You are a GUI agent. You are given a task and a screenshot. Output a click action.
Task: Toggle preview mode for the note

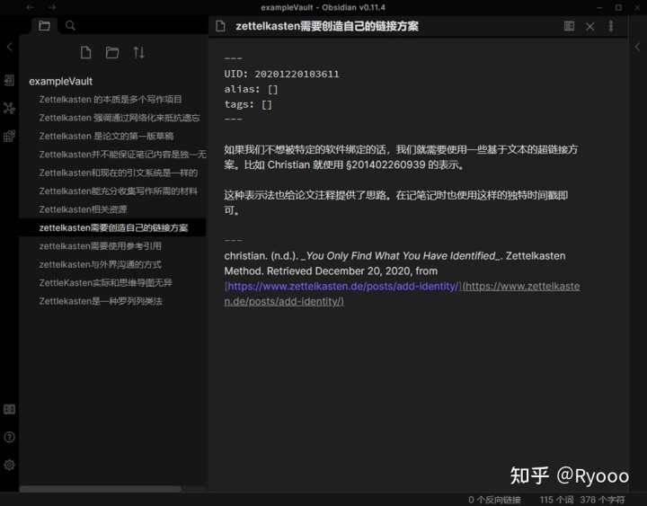(569, 26)
